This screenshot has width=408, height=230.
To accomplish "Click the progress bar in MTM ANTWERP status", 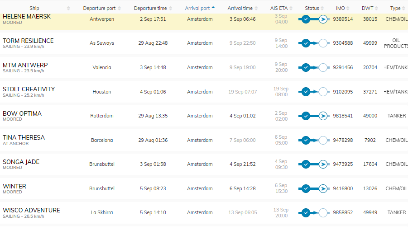I will click(x=314, y=68).
